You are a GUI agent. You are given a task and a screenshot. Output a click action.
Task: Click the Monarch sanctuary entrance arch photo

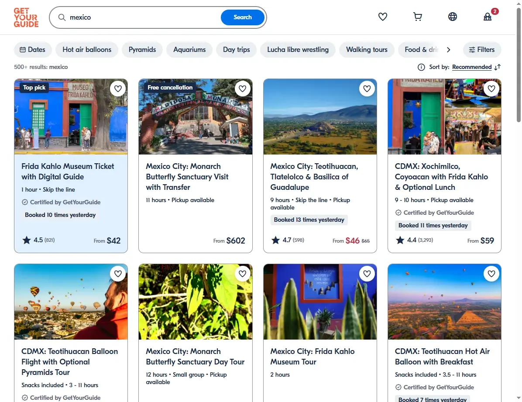[196, 117]
